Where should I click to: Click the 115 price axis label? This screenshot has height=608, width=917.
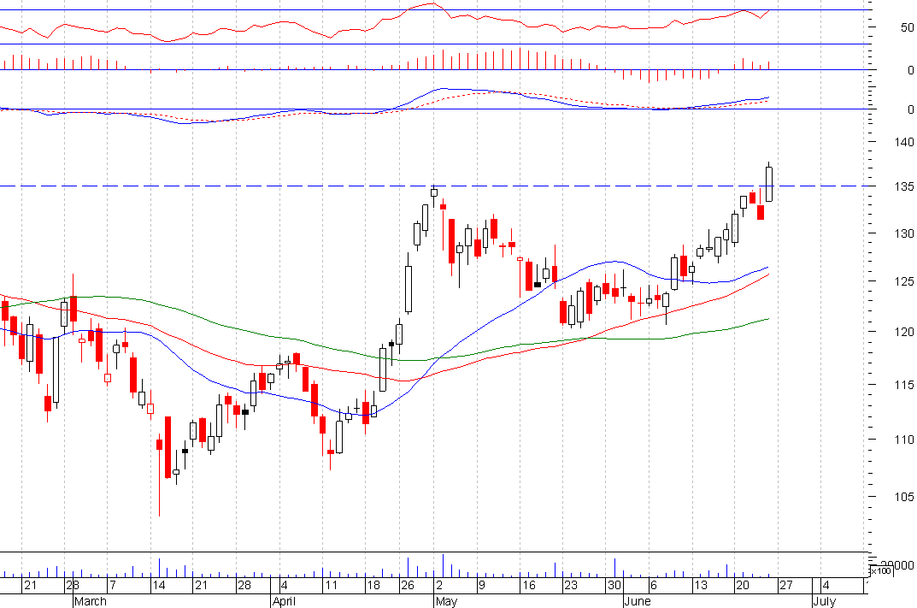point(904,385)
